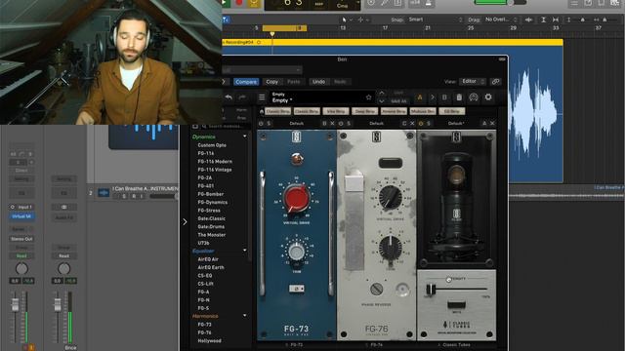The width and height of the screenshot is (625, 351).
Task: Solo the FG-76 module with S button
Action: [x=349, y=124]
